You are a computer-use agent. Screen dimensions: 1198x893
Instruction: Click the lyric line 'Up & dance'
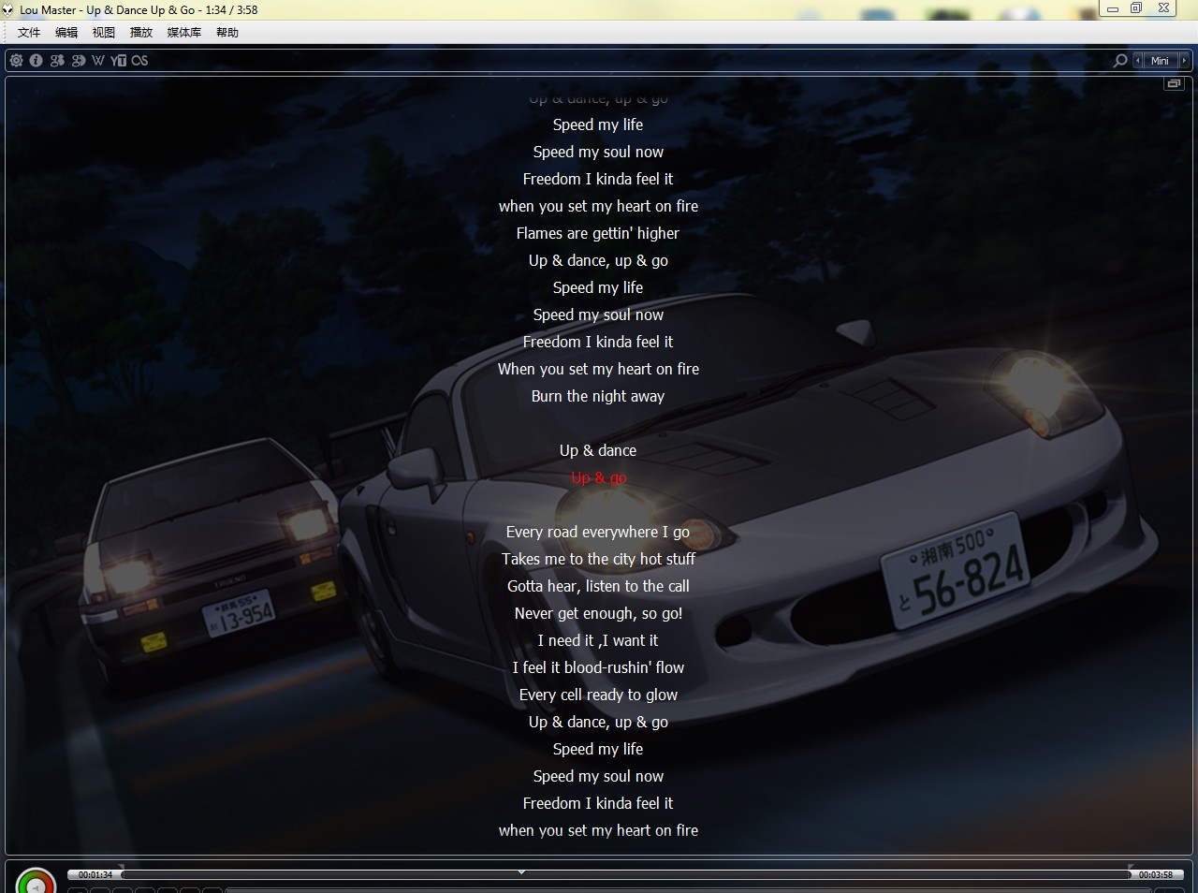598,451
